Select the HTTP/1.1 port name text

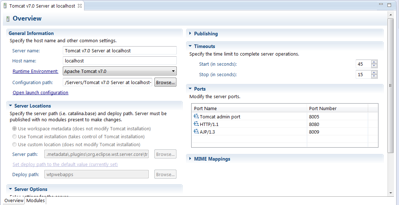point(209,124)
